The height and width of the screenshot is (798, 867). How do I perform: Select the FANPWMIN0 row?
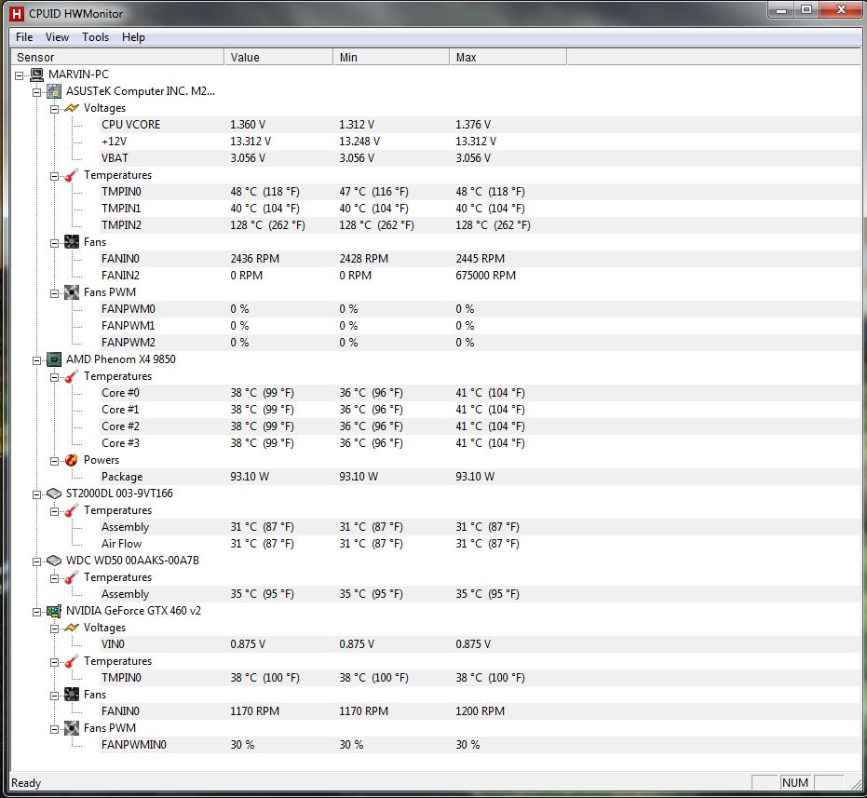(480, 745)
